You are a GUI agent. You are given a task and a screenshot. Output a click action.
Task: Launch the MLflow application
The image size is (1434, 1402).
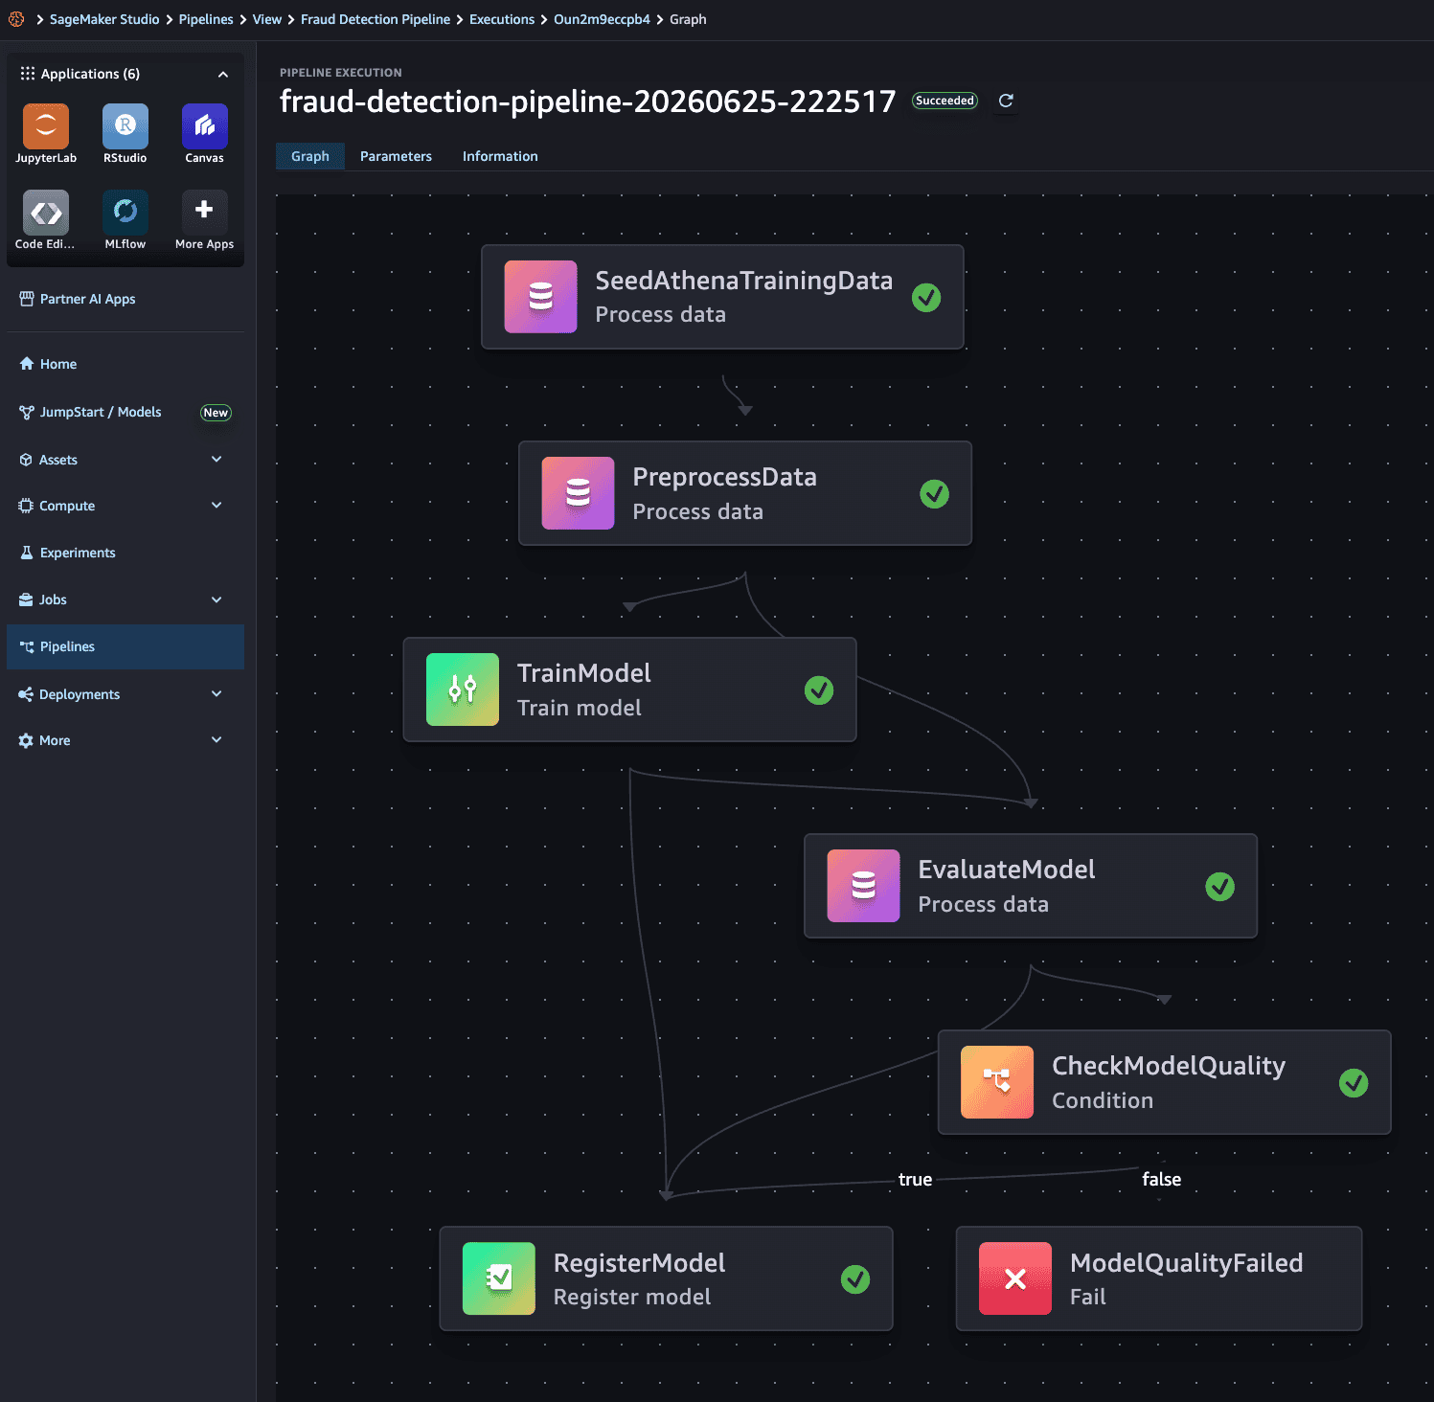click(125, 213)
